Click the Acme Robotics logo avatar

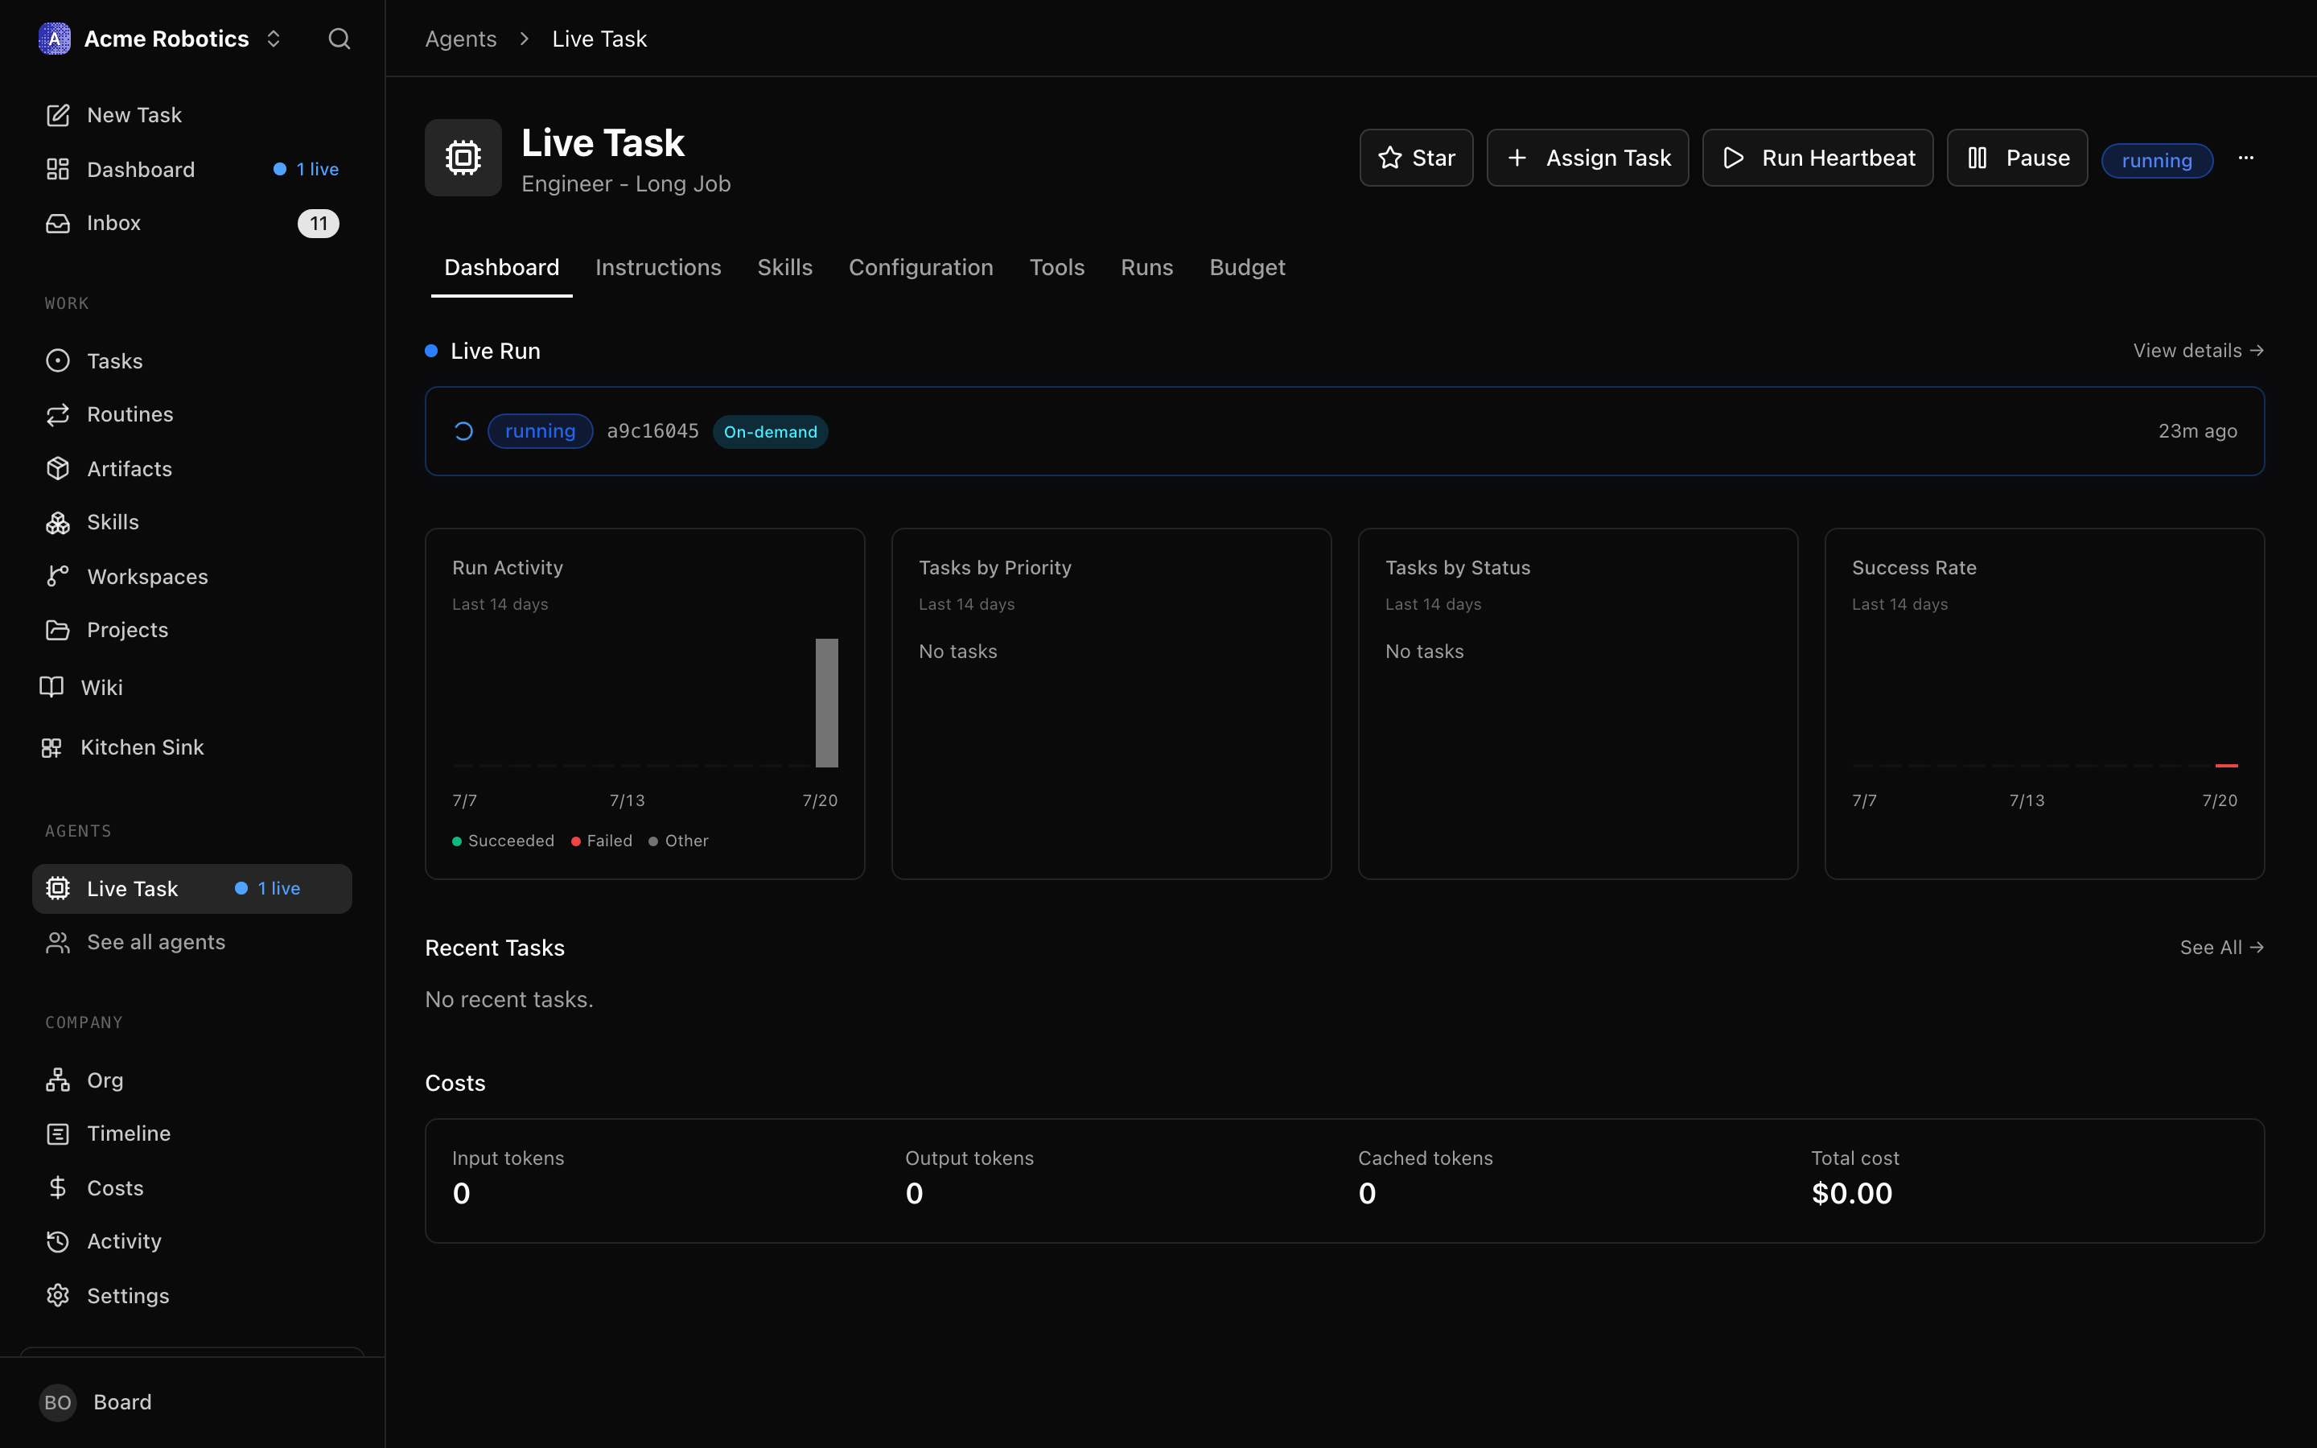[55, 39]
